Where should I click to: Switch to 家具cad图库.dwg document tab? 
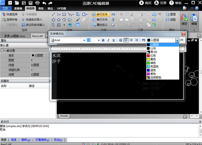[14, 36]
